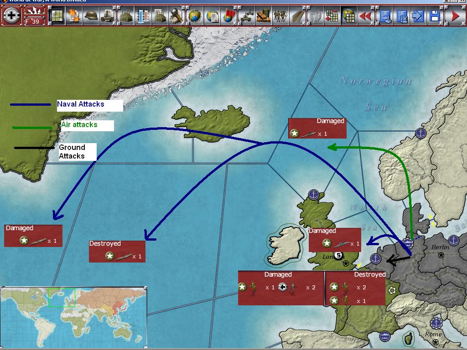Click the red play end-turn arrow
The height and width of the screenshot is (350, 467).
click(455, 15)
